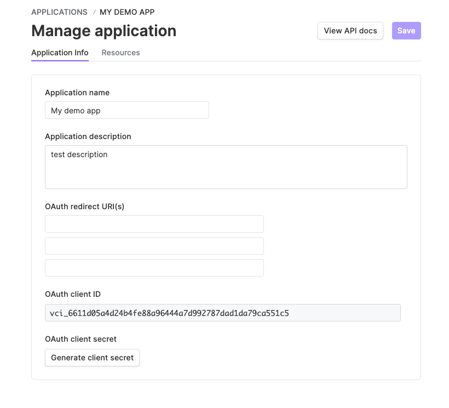
Task: Click the Application description label
Action: tap(88, 136)
